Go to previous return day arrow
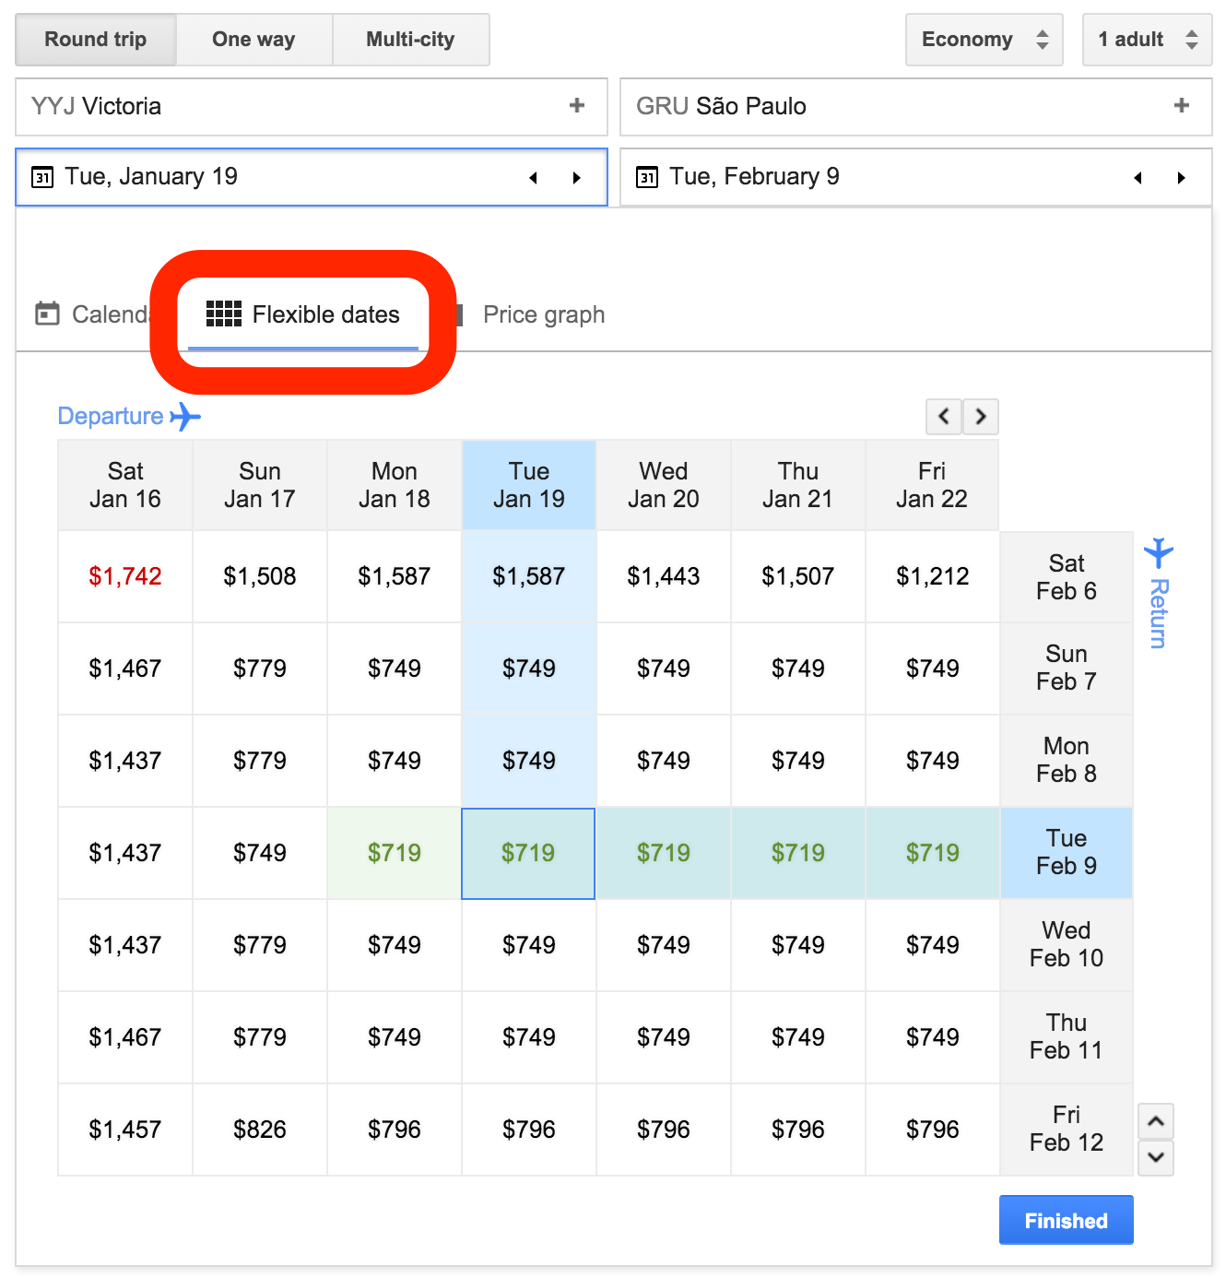 pyautogui.click(x=1138, y=178)
